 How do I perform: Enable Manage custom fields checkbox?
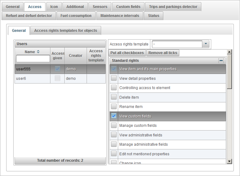(x=114, y=126)
